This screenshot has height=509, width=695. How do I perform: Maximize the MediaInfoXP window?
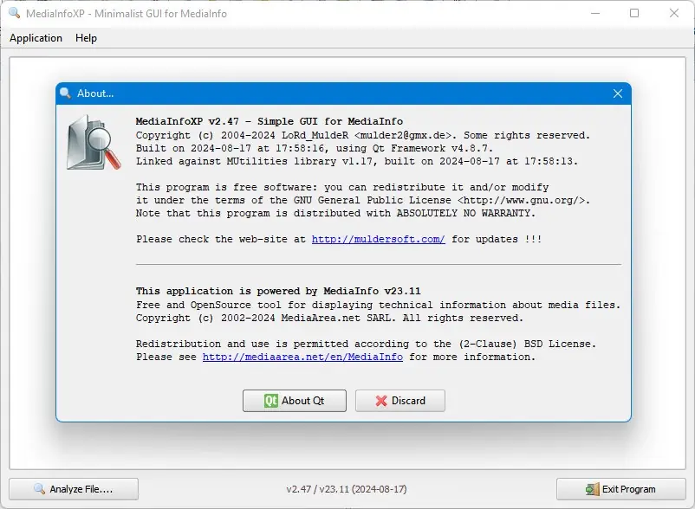coord(634,13)
